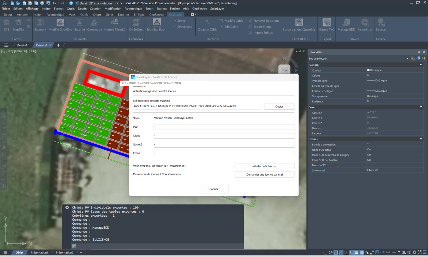
Task: Open the GeoService menu
Action: coord(199,9)
